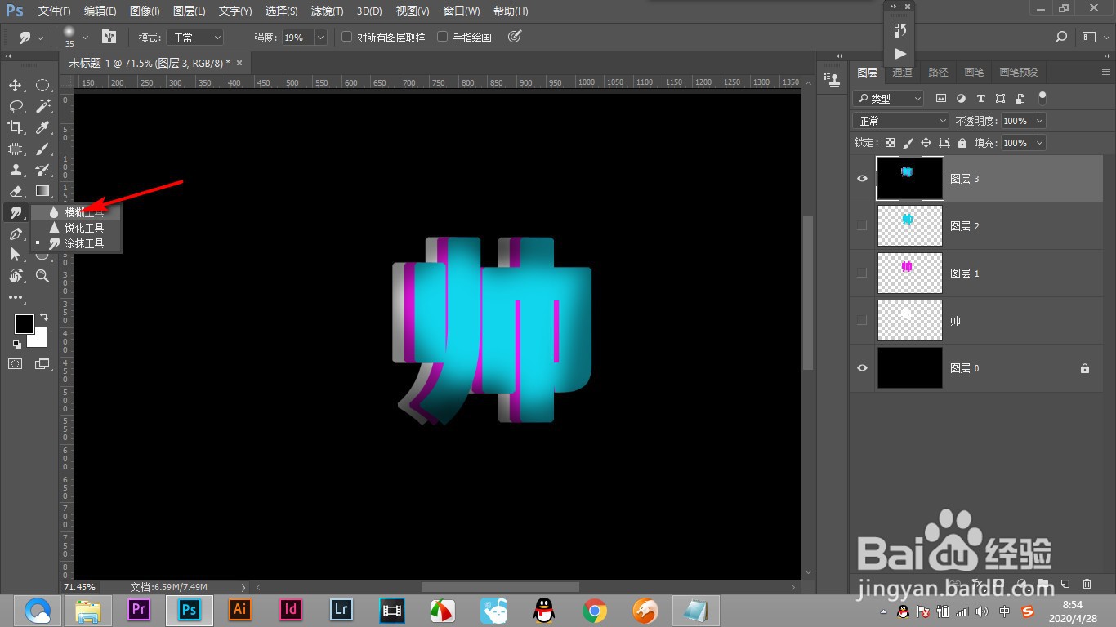This screenshot has width=1116, height=627.
Task: Select the Eraser tool
Action: pos(15,191)
